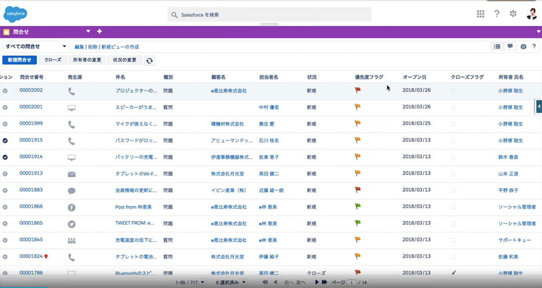
Task: Click the 編集 link
Action: (79, 47)
